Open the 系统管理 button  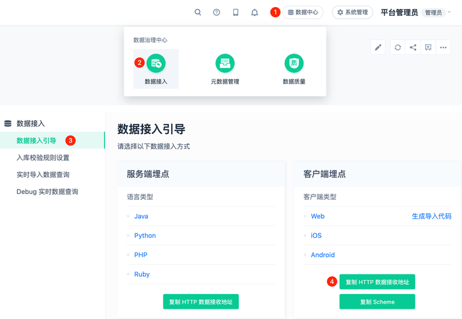click(x=352, y=12)
